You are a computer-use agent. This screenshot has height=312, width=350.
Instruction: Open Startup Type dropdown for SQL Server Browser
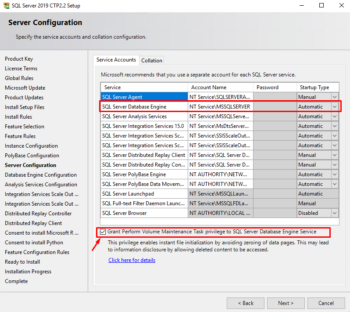click(x=334, y=213)
